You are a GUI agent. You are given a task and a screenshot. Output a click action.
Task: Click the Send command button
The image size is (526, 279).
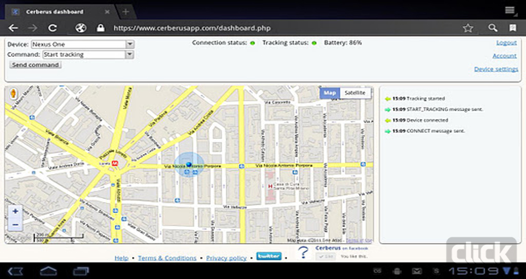coord(35,65)
